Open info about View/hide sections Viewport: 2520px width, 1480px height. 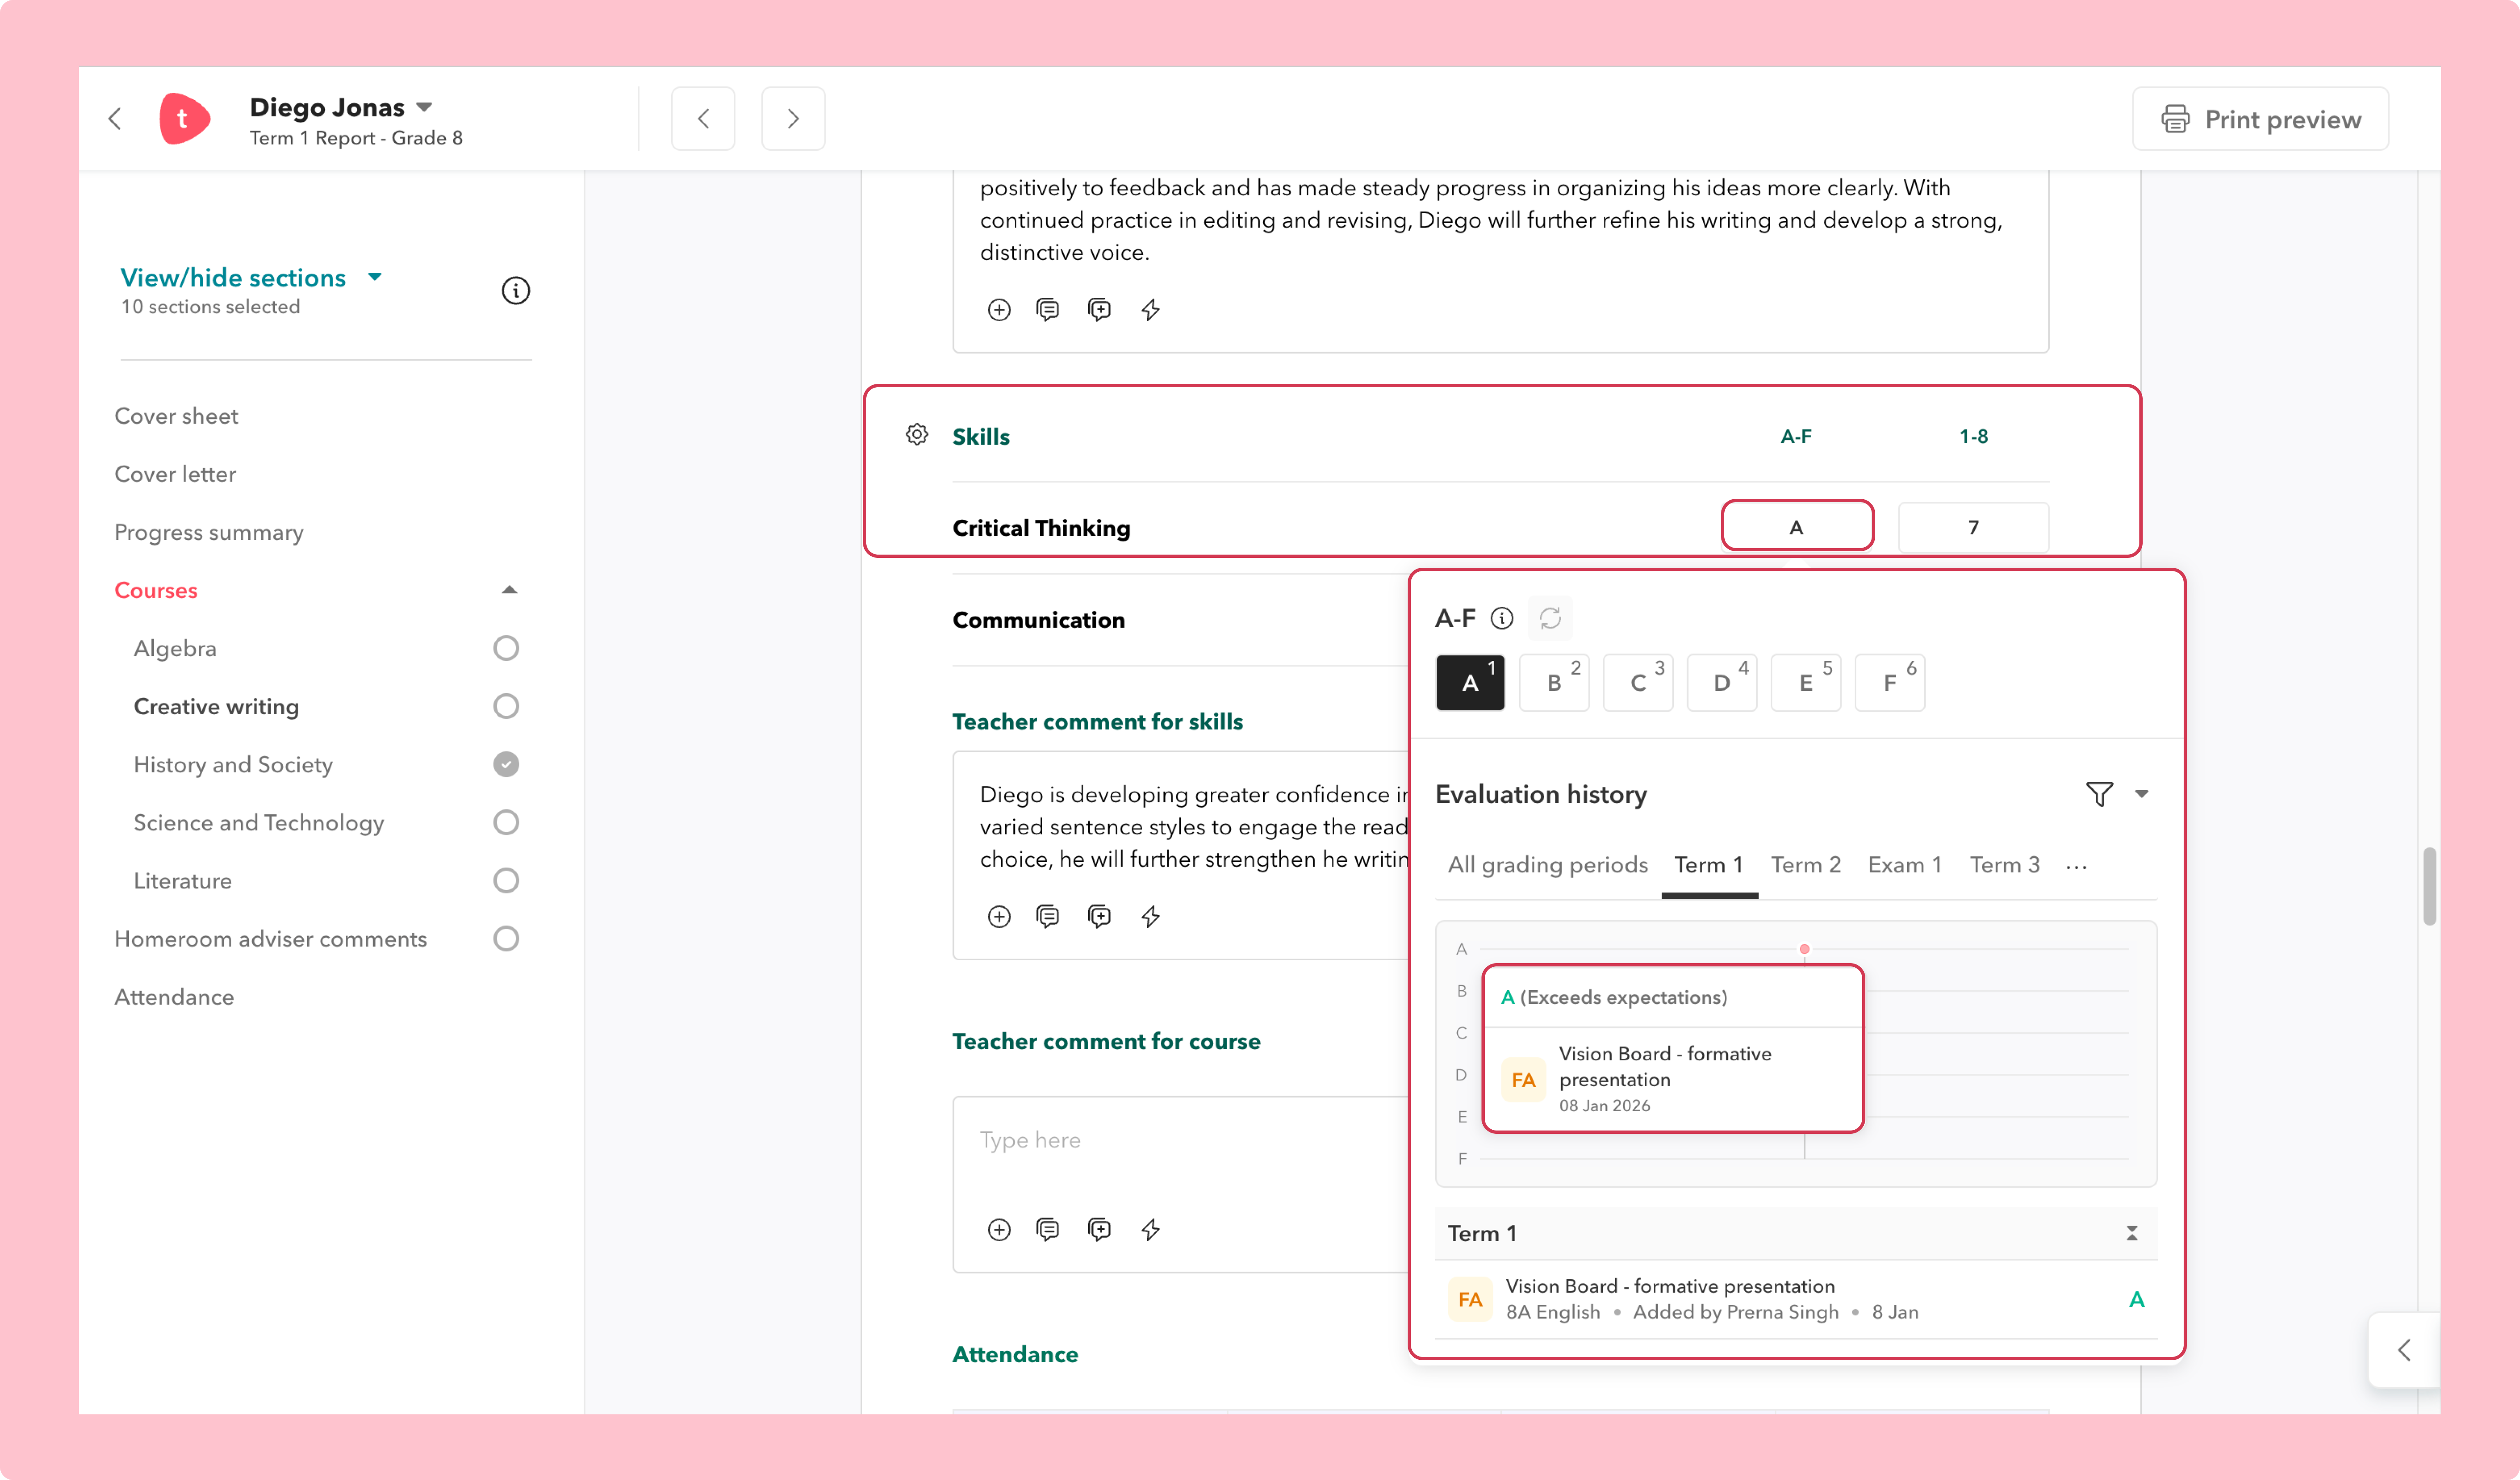(516, 291)
